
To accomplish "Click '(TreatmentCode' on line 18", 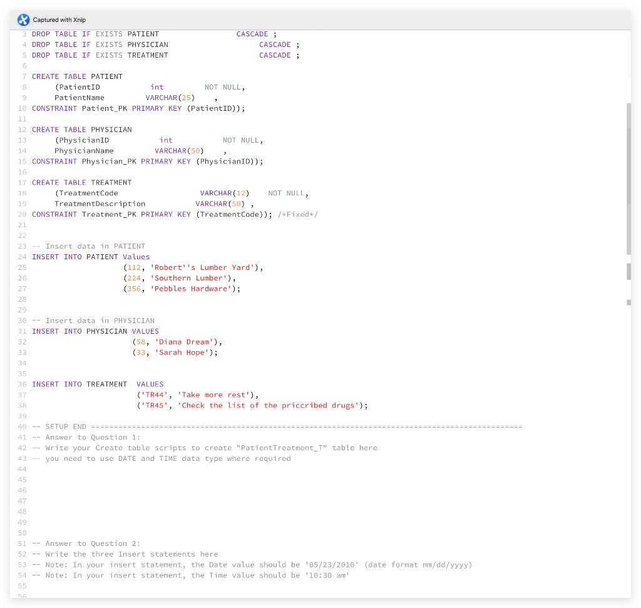I will [86, 193].
